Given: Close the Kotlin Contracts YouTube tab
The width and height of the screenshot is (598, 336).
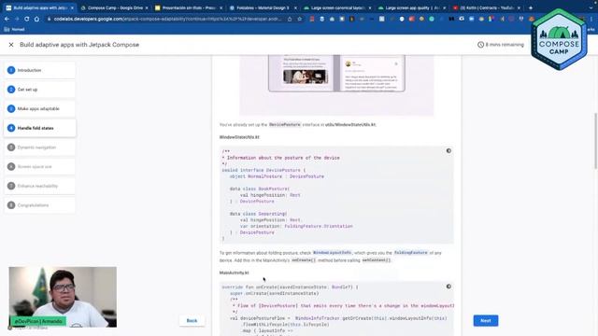Looking at the screenshot, I should click(x=519, y=7).
